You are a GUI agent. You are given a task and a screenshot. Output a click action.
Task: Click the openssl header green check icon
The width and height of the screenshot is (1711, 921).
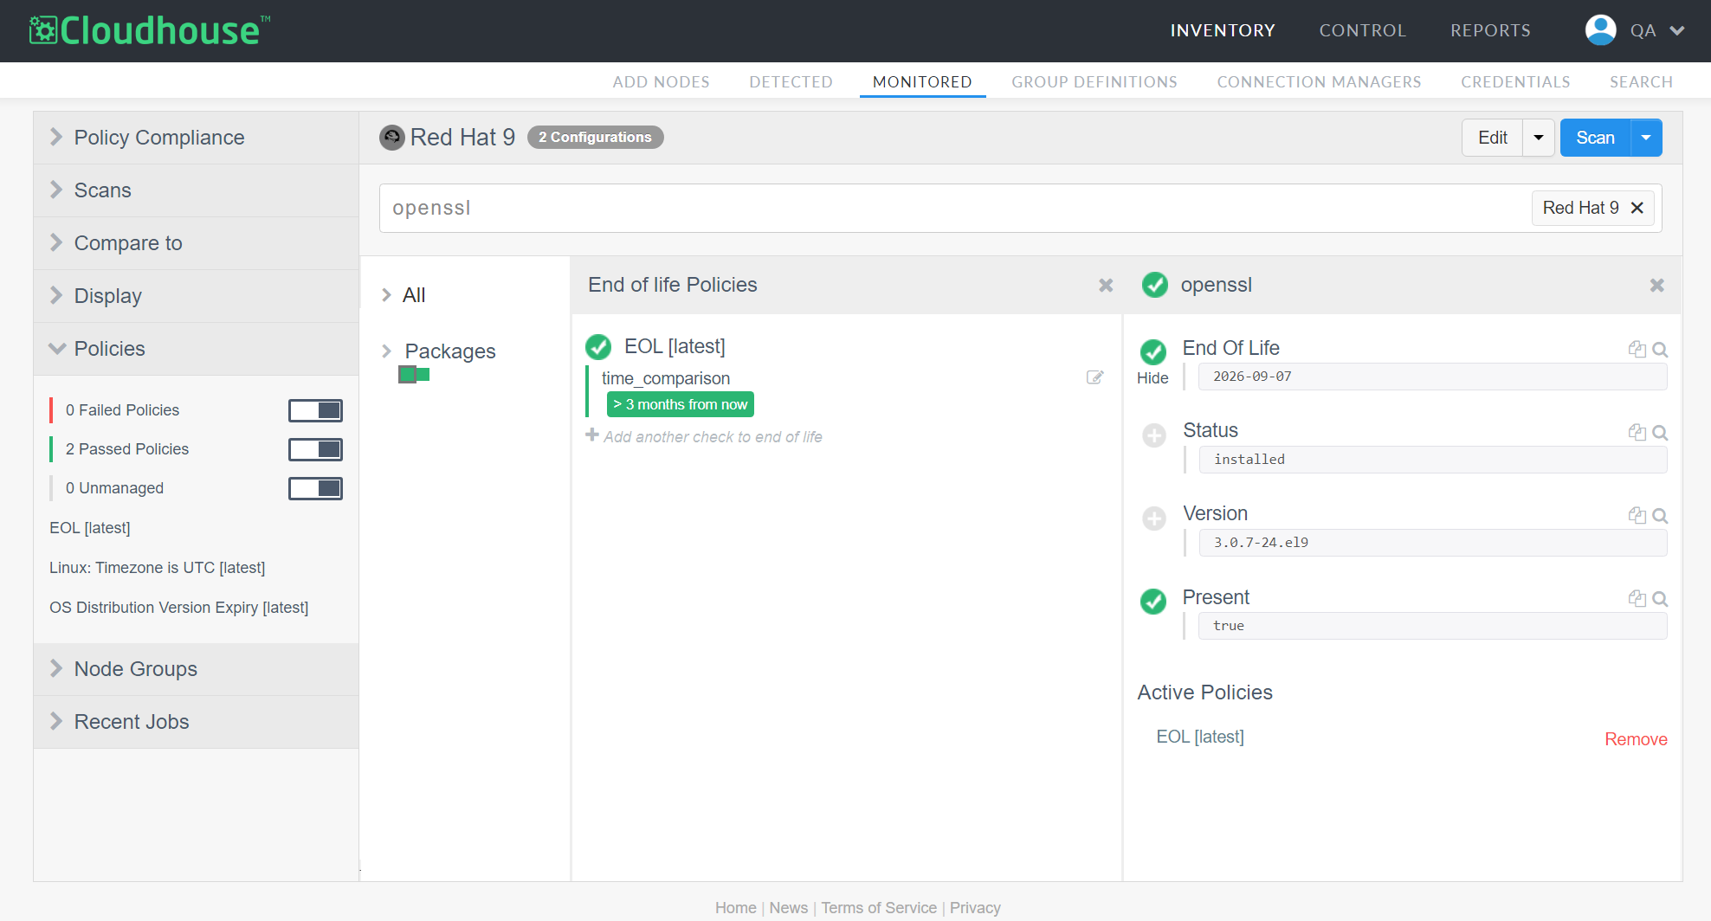[1155, 285]
